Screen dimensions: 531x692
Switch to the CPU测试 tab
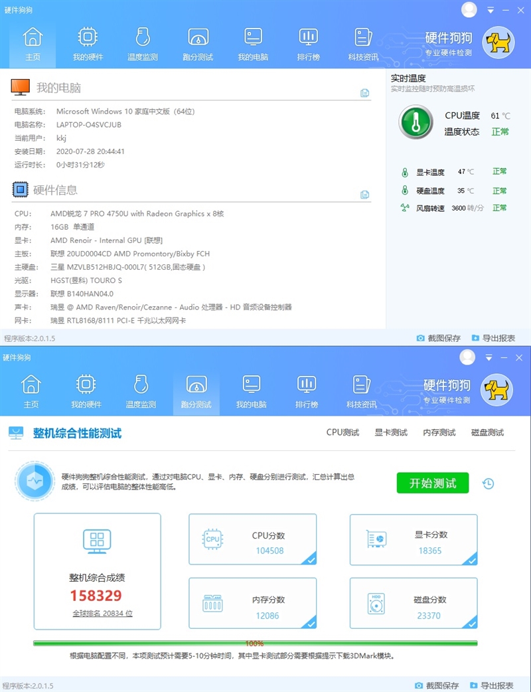point(342,432)
